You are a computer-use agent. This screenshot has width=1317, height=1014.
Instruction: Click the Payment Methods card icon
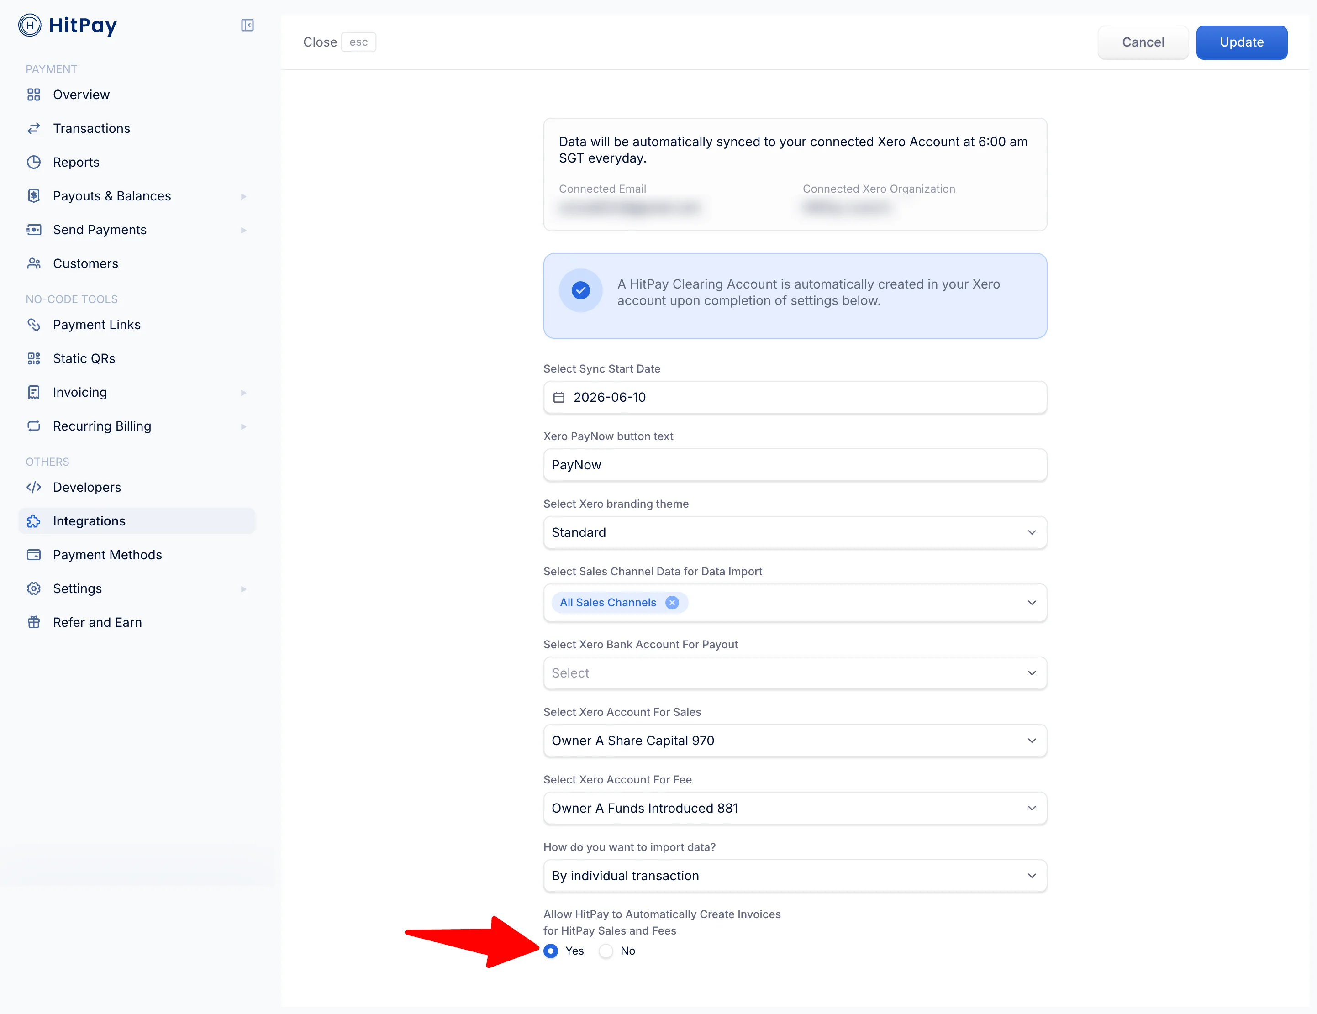(34, 555)
